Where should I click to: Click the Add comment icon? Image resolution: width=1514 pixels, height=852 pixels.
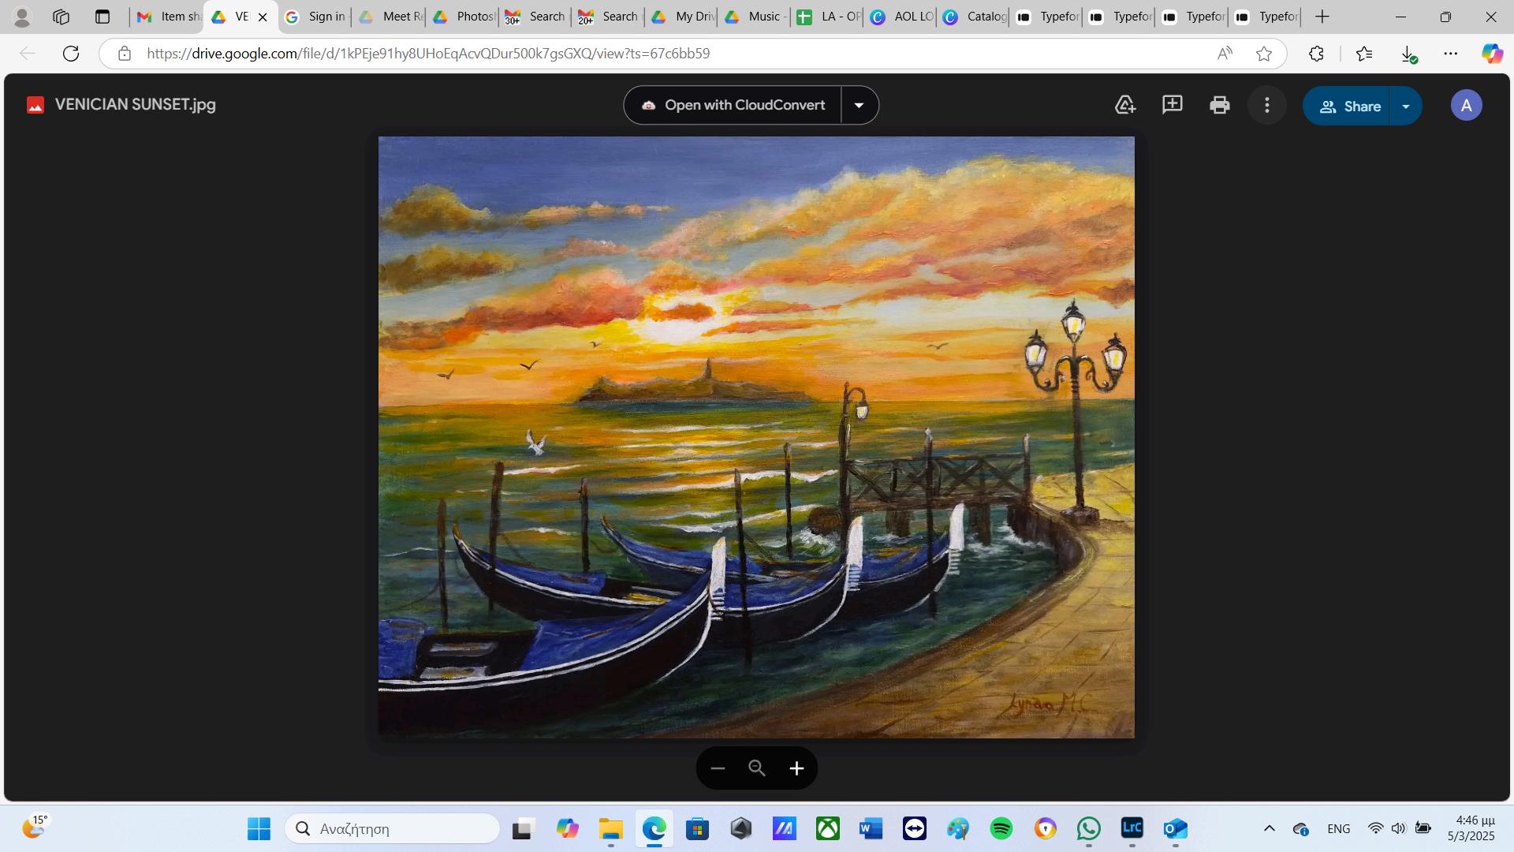click(x=1173, y=105)
